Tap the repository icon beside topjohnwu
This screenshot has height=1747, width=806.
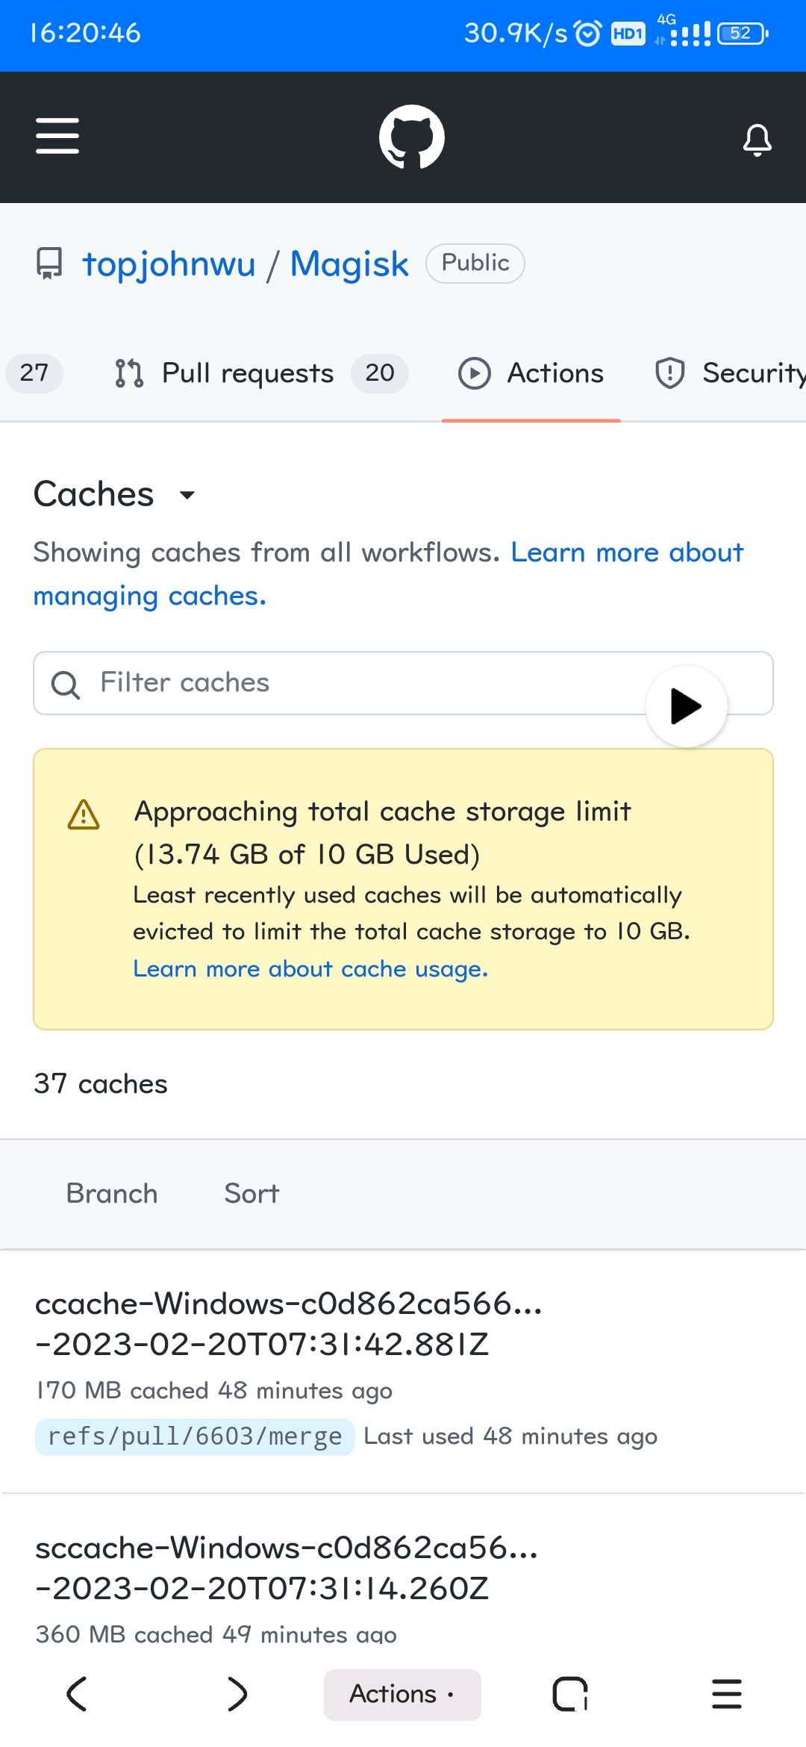tap(50, 264)
